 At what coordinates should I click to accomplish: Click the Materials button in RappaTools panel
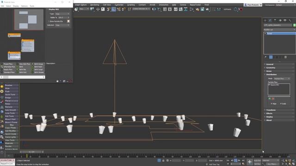12,143
